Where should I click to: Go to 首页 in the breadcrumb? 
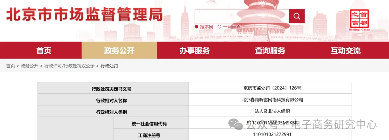point(11,66)
